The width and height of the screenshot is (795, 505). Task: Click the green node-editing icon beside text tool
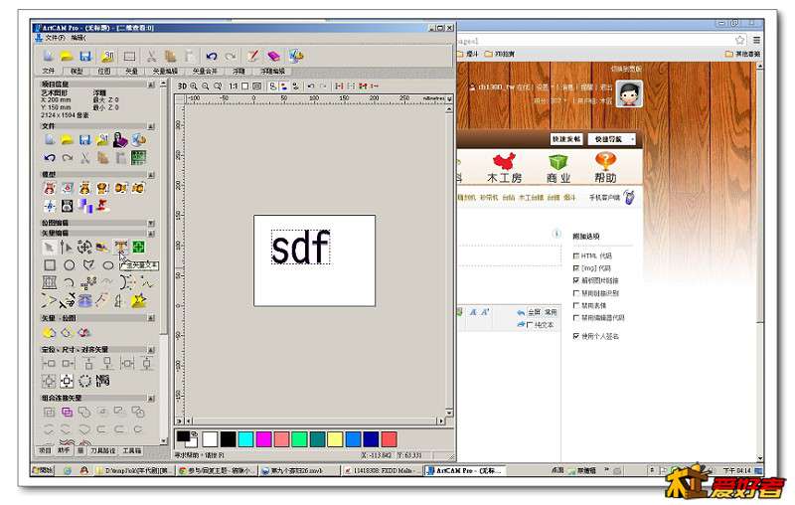(x=138, y=247)
